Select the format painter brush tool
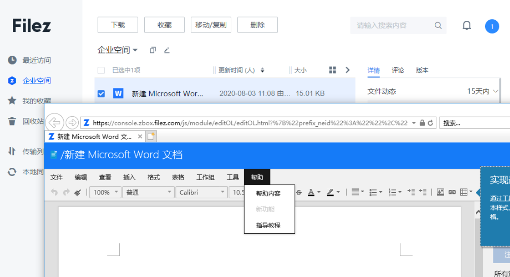510x277 pixels. 78,192
